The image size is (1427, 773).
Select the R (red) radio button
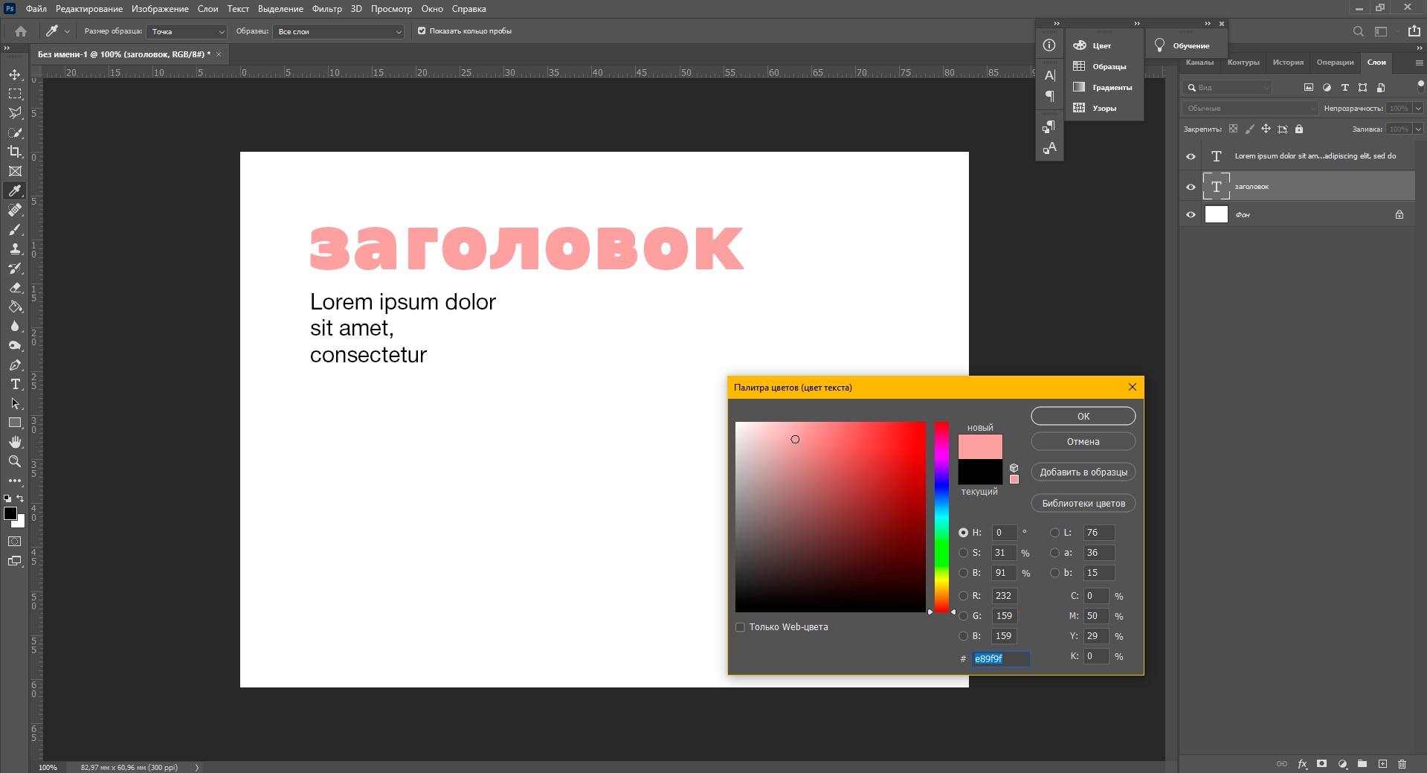pyautogui.click(x=964, y=596)
